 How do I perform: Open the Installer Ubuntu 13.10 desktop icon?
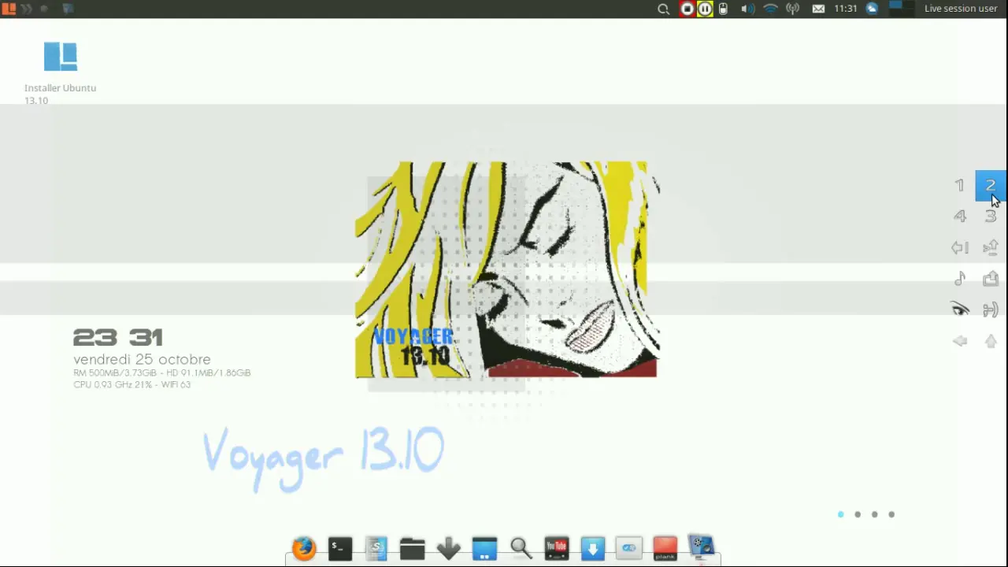click(60, 72)
